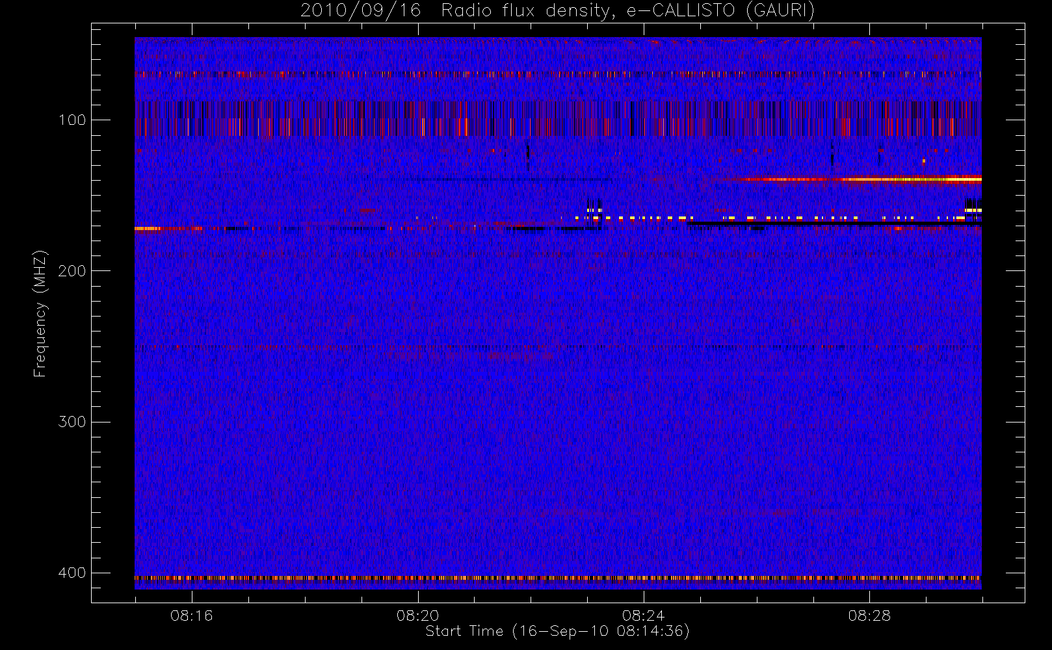Click the 'Frequency (MHZ)' axis label
The height and width of the screenshot is (650, 1052).
[40, 313]
